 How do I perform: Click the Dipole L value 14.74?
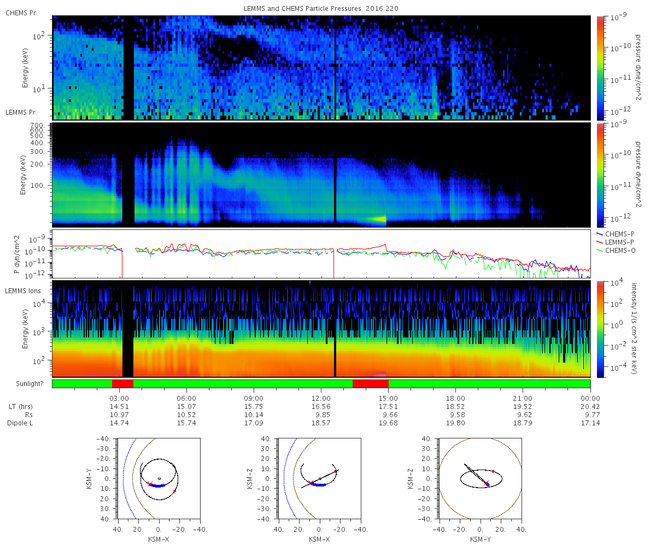click(120, 423)
